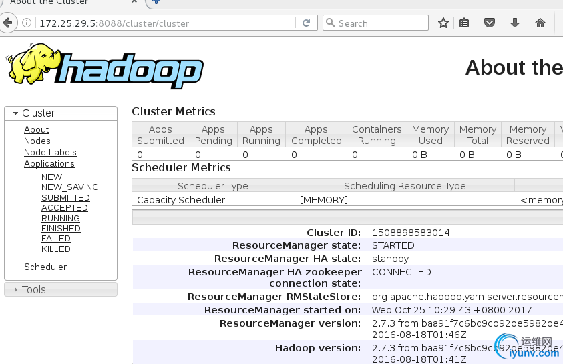The image size is (563, 364).
Task: Open the Pocket icon
Action: point(490,23)
